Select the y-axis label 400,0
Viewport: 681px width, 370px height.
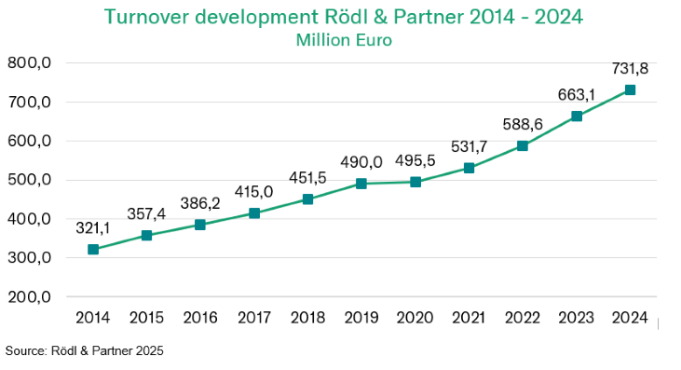click(x=30, y=219)
